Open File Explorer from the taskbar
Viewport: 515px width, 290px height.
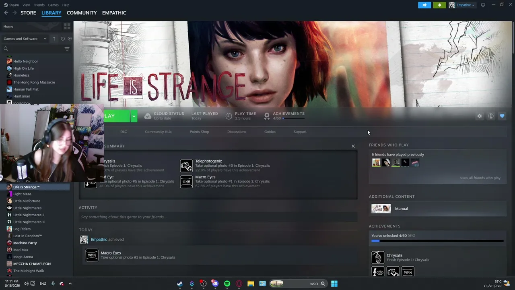pyautogui.click(x=251, y=284)
